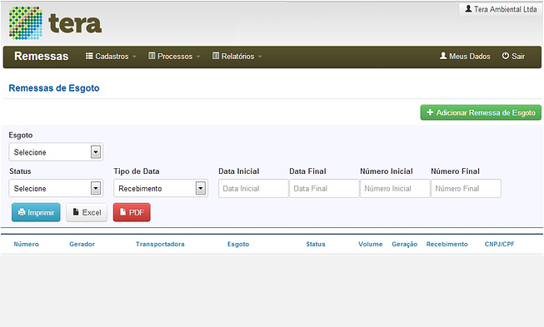Open the Relatórios menu
Image resolution: width=544 pixels, height=327 pixels.
[x=237, y=56]
